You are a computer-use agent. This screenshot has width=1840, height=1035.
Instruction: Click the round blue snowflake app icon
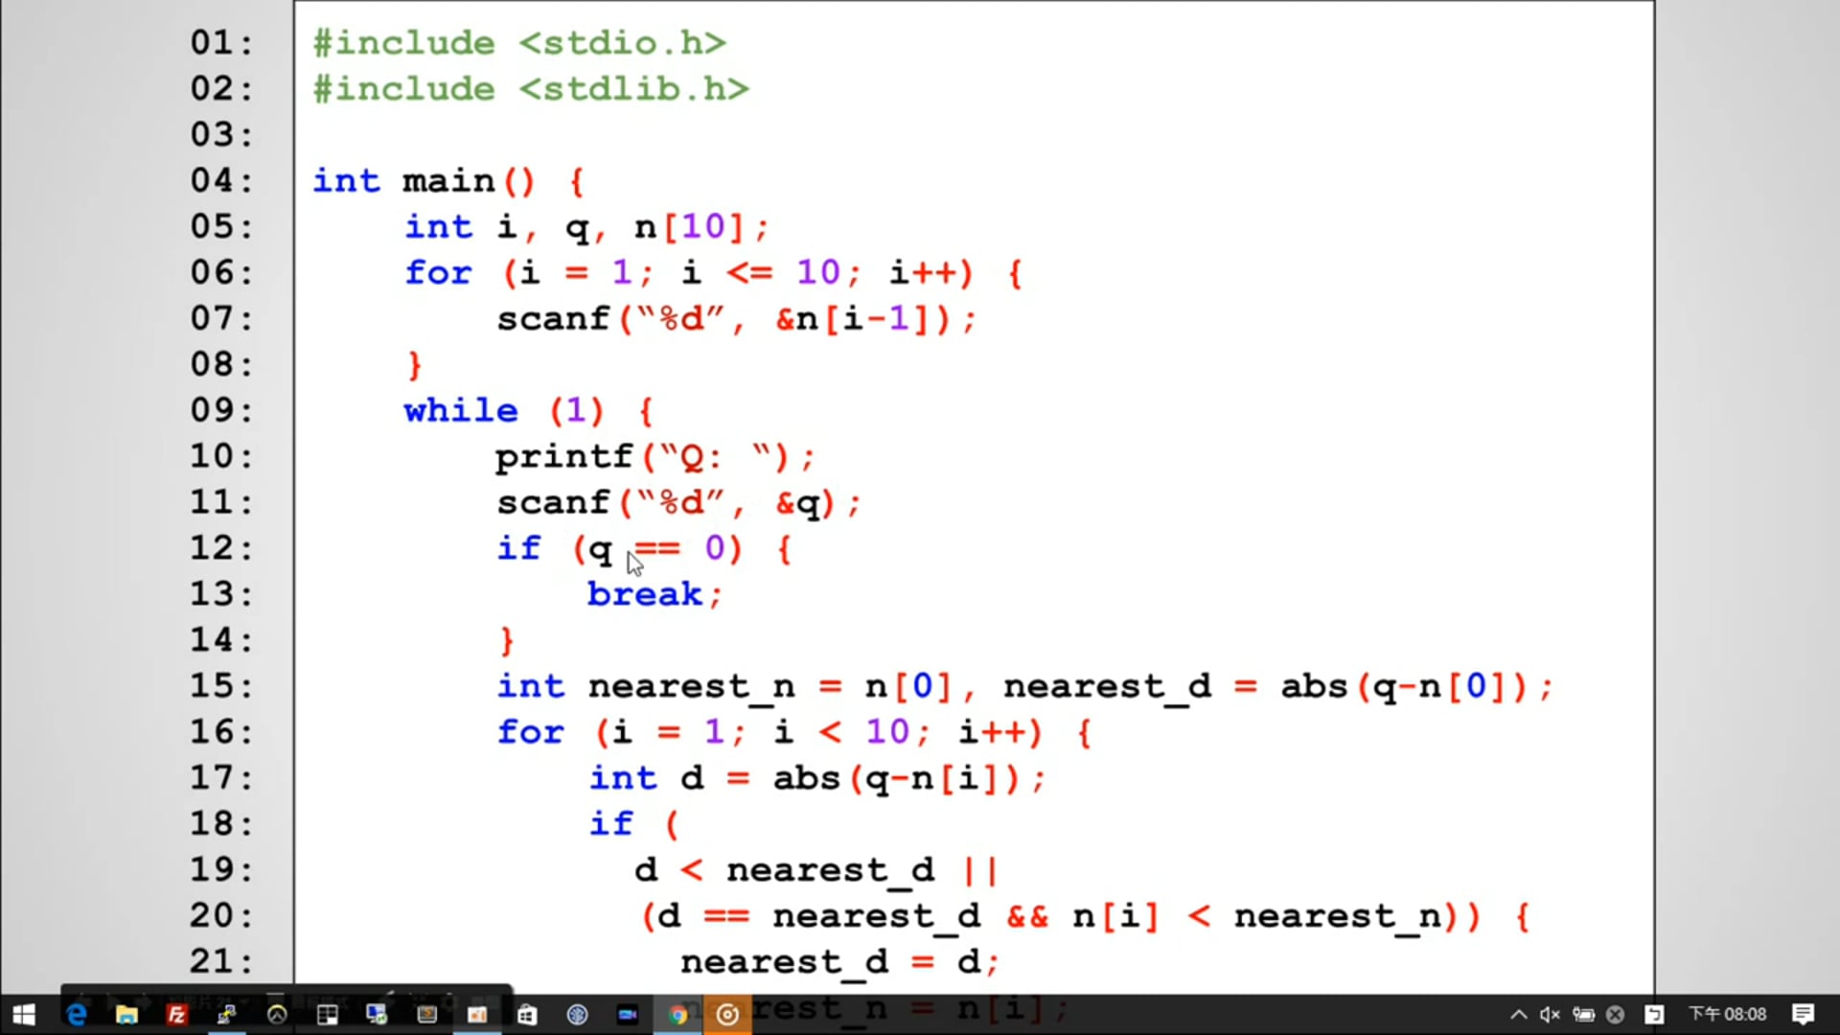click(576, 1014)
